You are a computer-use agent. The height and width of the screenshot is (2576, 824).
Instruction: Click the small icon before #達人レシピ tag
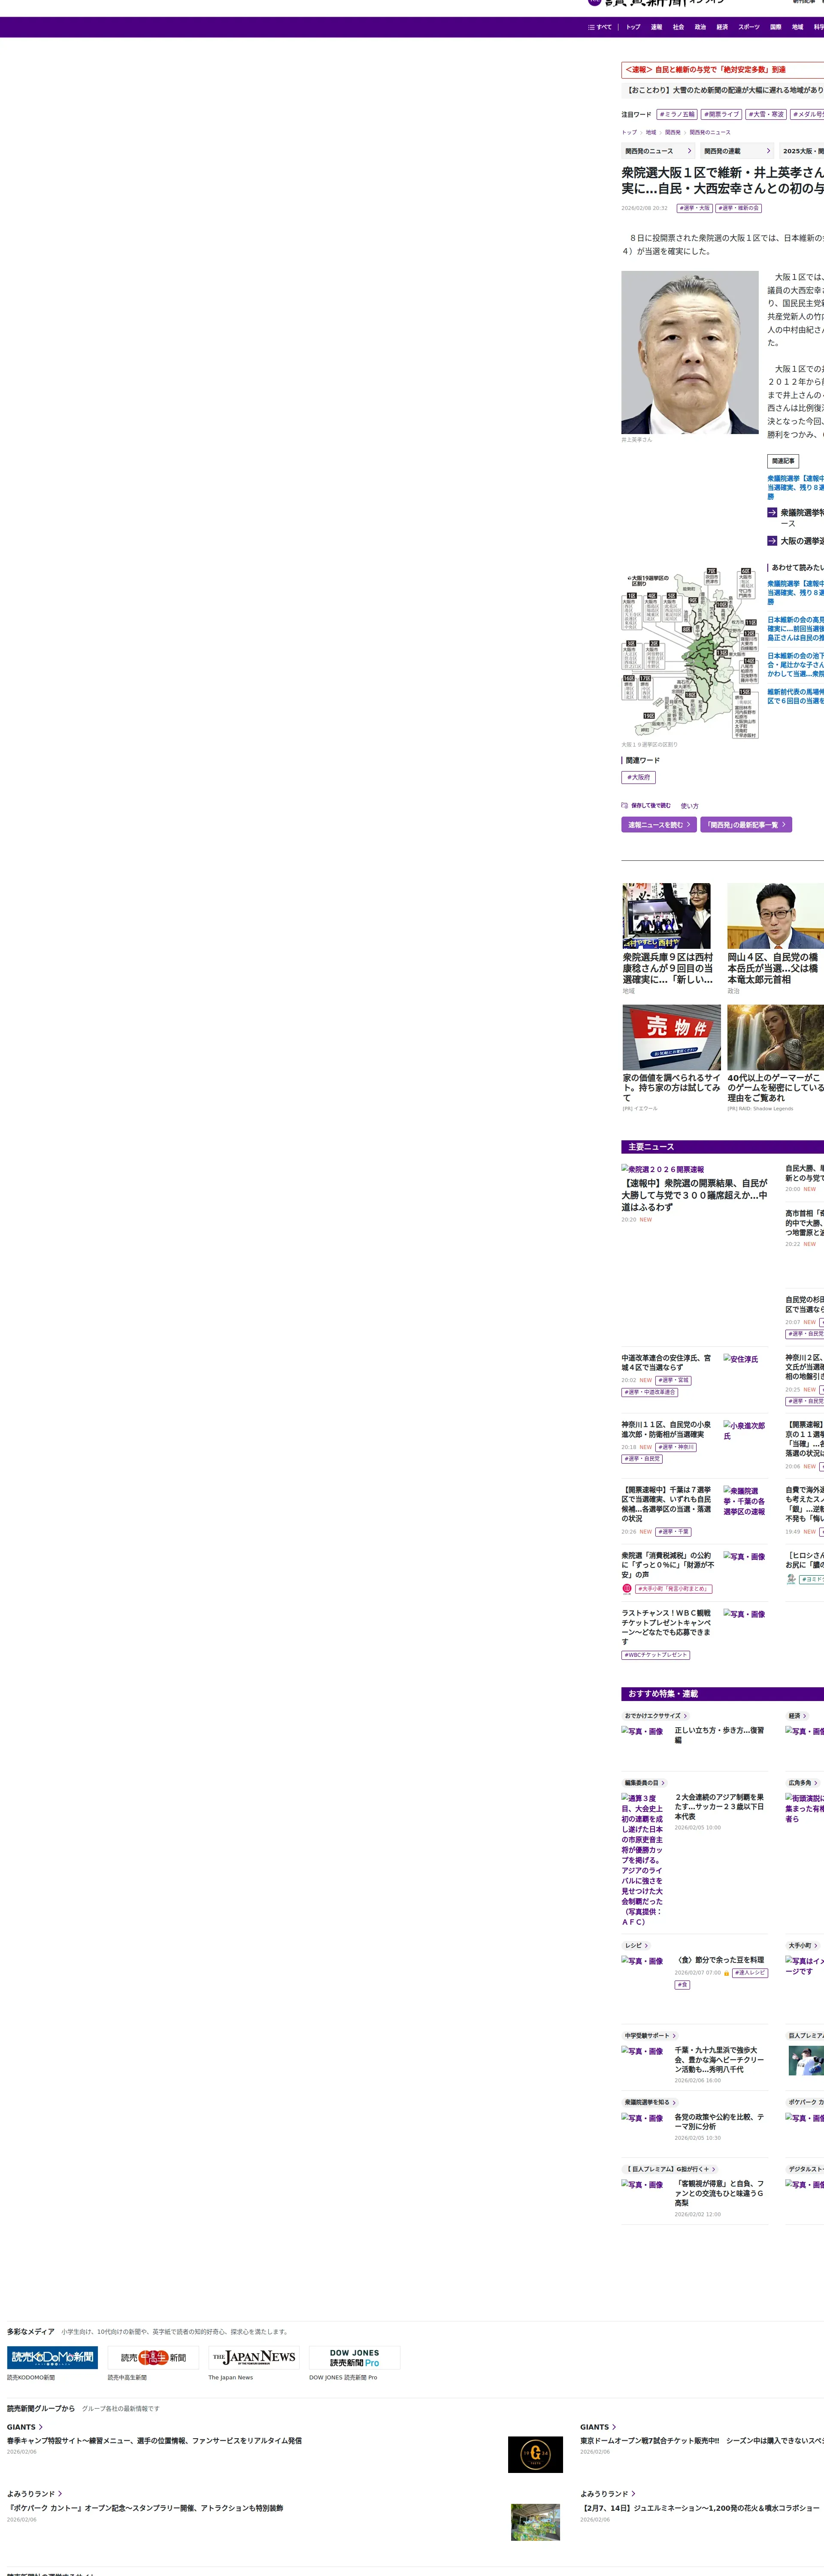tap(727, 1973)
